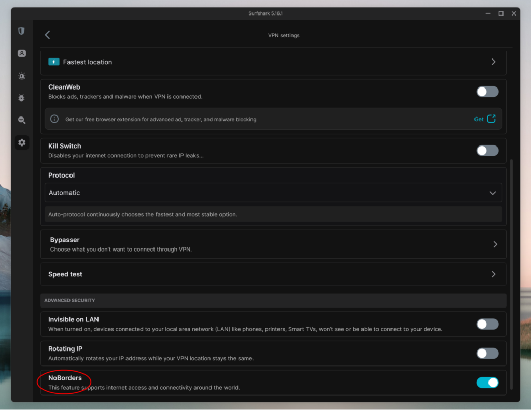This screenshot has width=531, height=410.
Task: Open the Settings gear sidebar icon
Action: click(x=22, y=142)
